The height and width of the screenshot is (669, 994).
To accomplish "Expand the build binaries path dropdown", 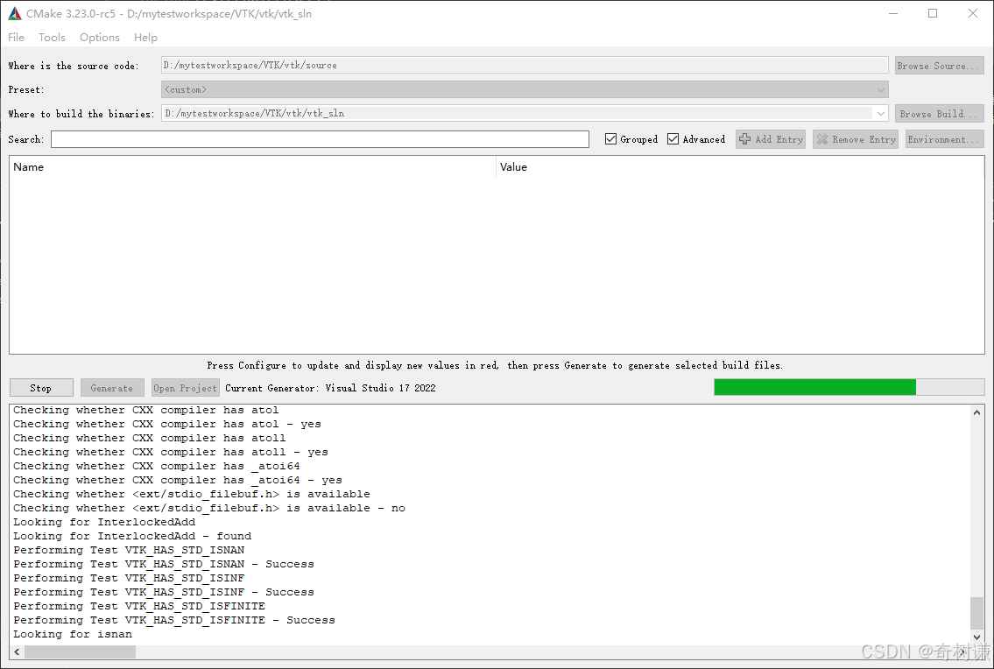I will pyautogui.click(x=880, y=114).
